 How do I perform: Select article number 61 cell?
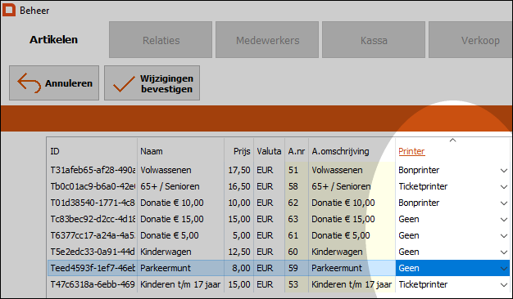pos(297,235)
